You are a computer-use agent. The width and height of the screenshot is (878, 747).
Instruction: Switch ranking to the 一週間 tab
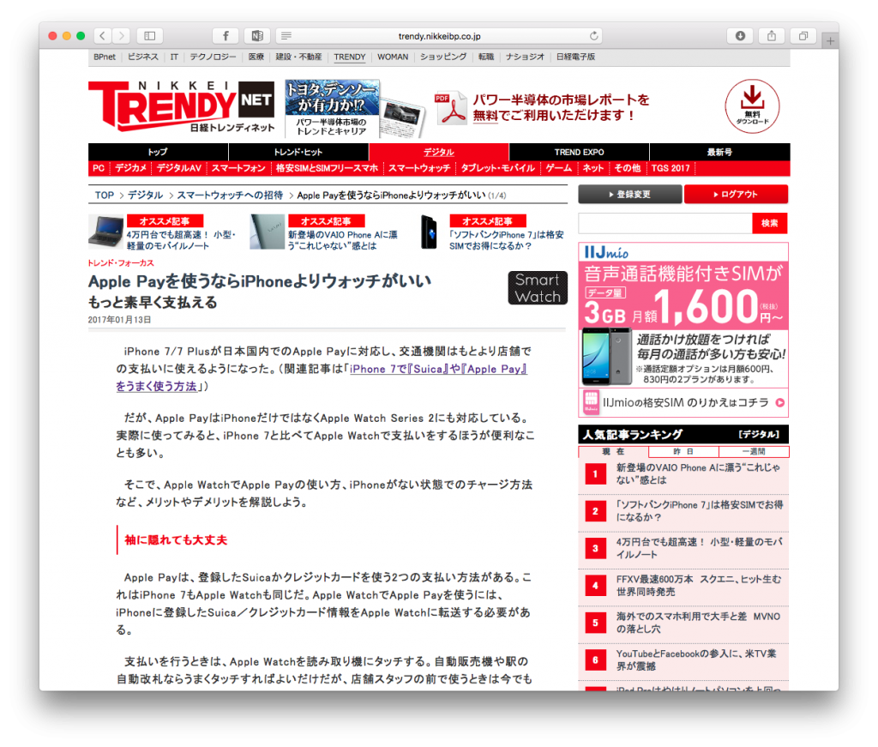pyautogui.click(x=754, y=451)
